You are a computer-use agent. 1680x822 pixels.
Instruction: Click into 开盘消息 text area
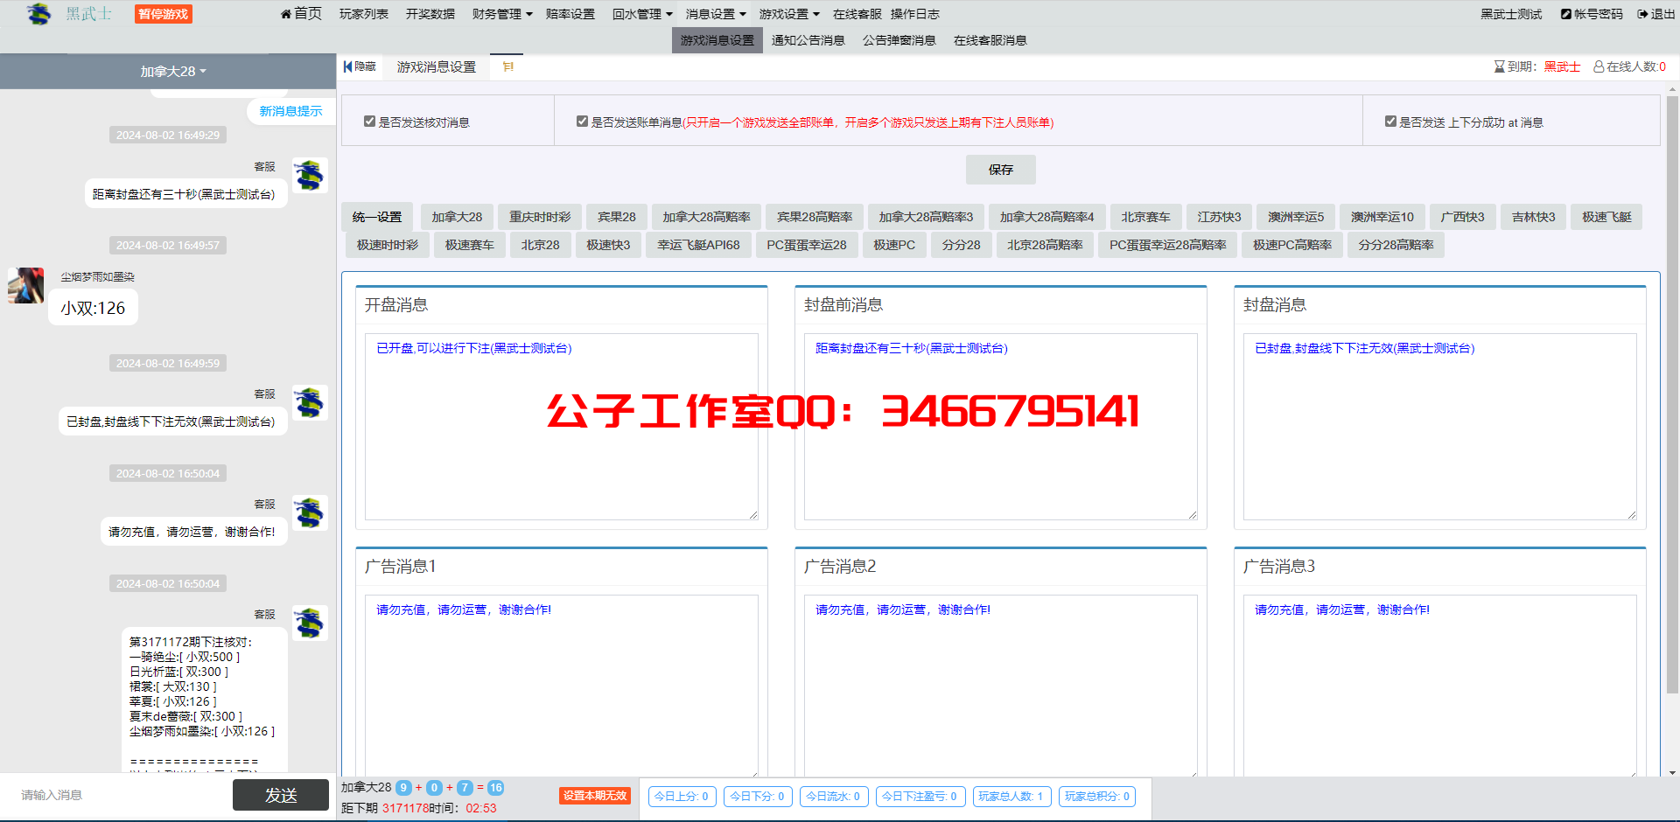[562, 427]
